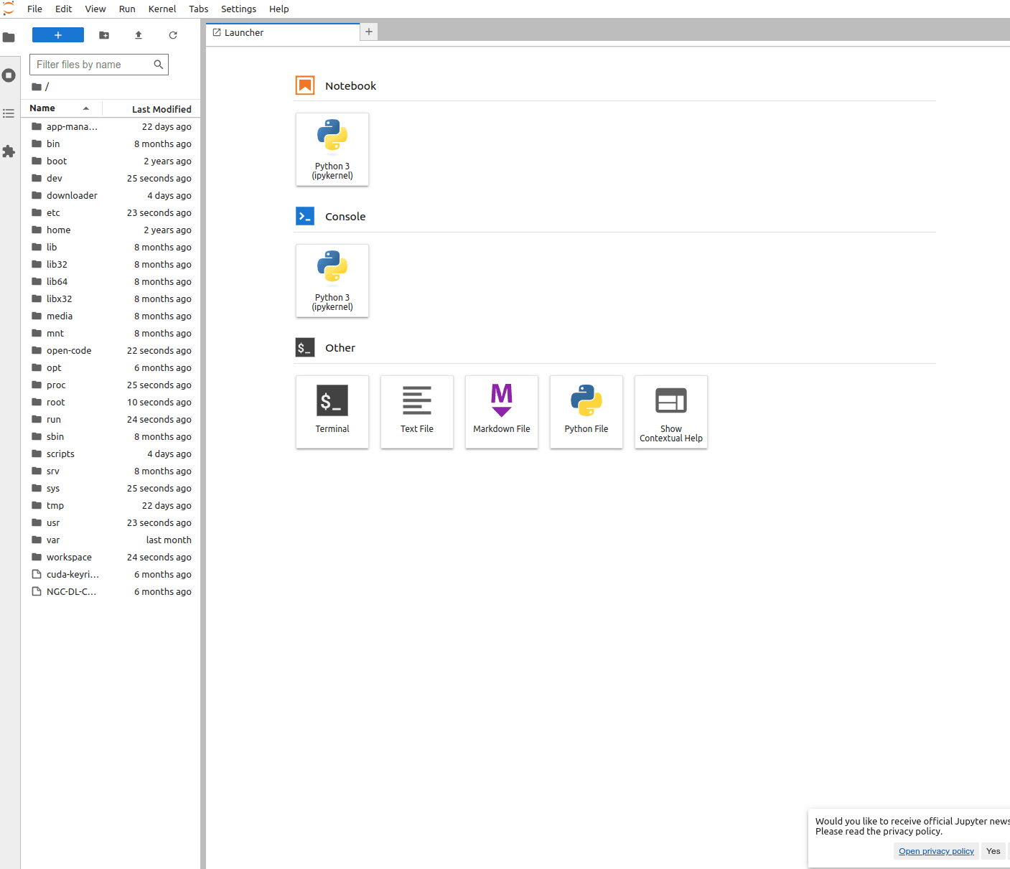Select the app-mana... folder
This screenshot has height=869, width=1010.
[111, 126]
